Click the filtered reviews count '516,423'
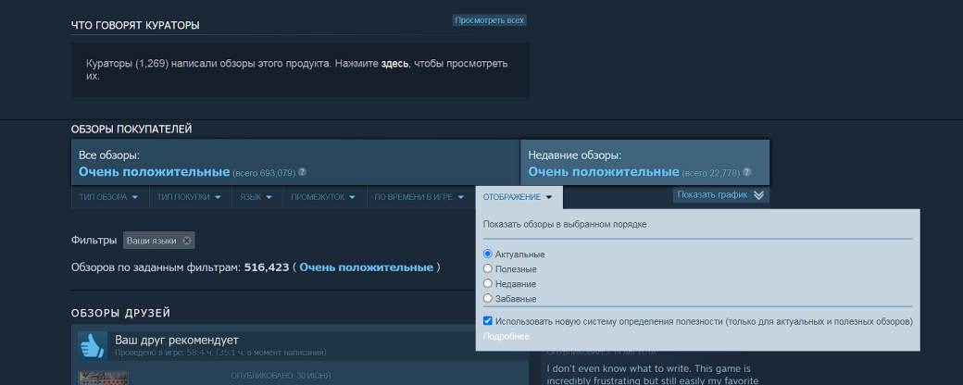963x385 pixels. 267,267
